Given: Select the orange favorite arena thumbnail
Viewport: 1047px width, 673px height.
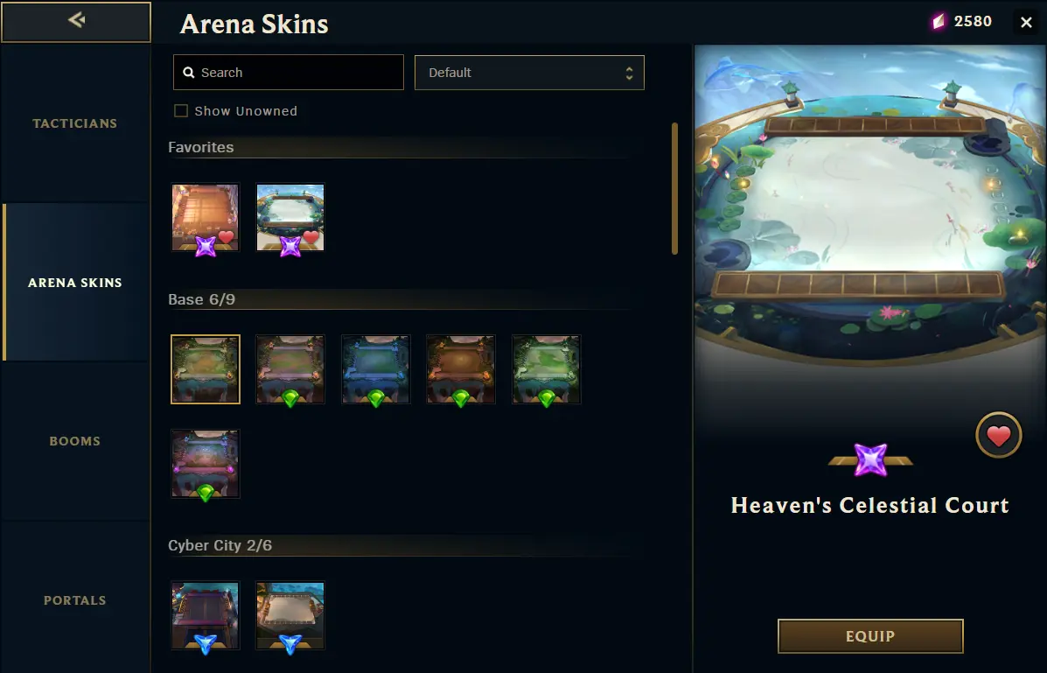Looking at the screenshot, I should pyautogui.click(x=205, y=218).
